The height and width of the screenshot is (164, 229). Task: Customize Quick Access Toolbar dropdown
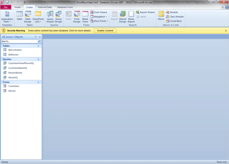click(x=24, y=2)
